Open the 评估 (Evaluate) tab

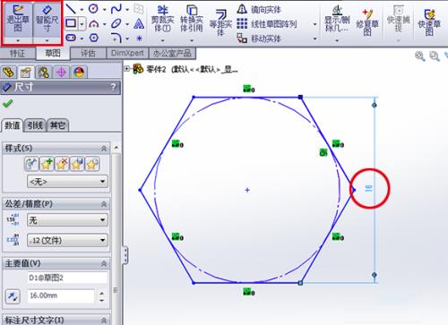88,54
